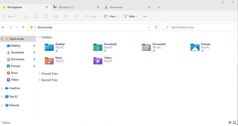Click the 7 items status text
Viewport: 238px width, 126px height.
tap(6, 123)
